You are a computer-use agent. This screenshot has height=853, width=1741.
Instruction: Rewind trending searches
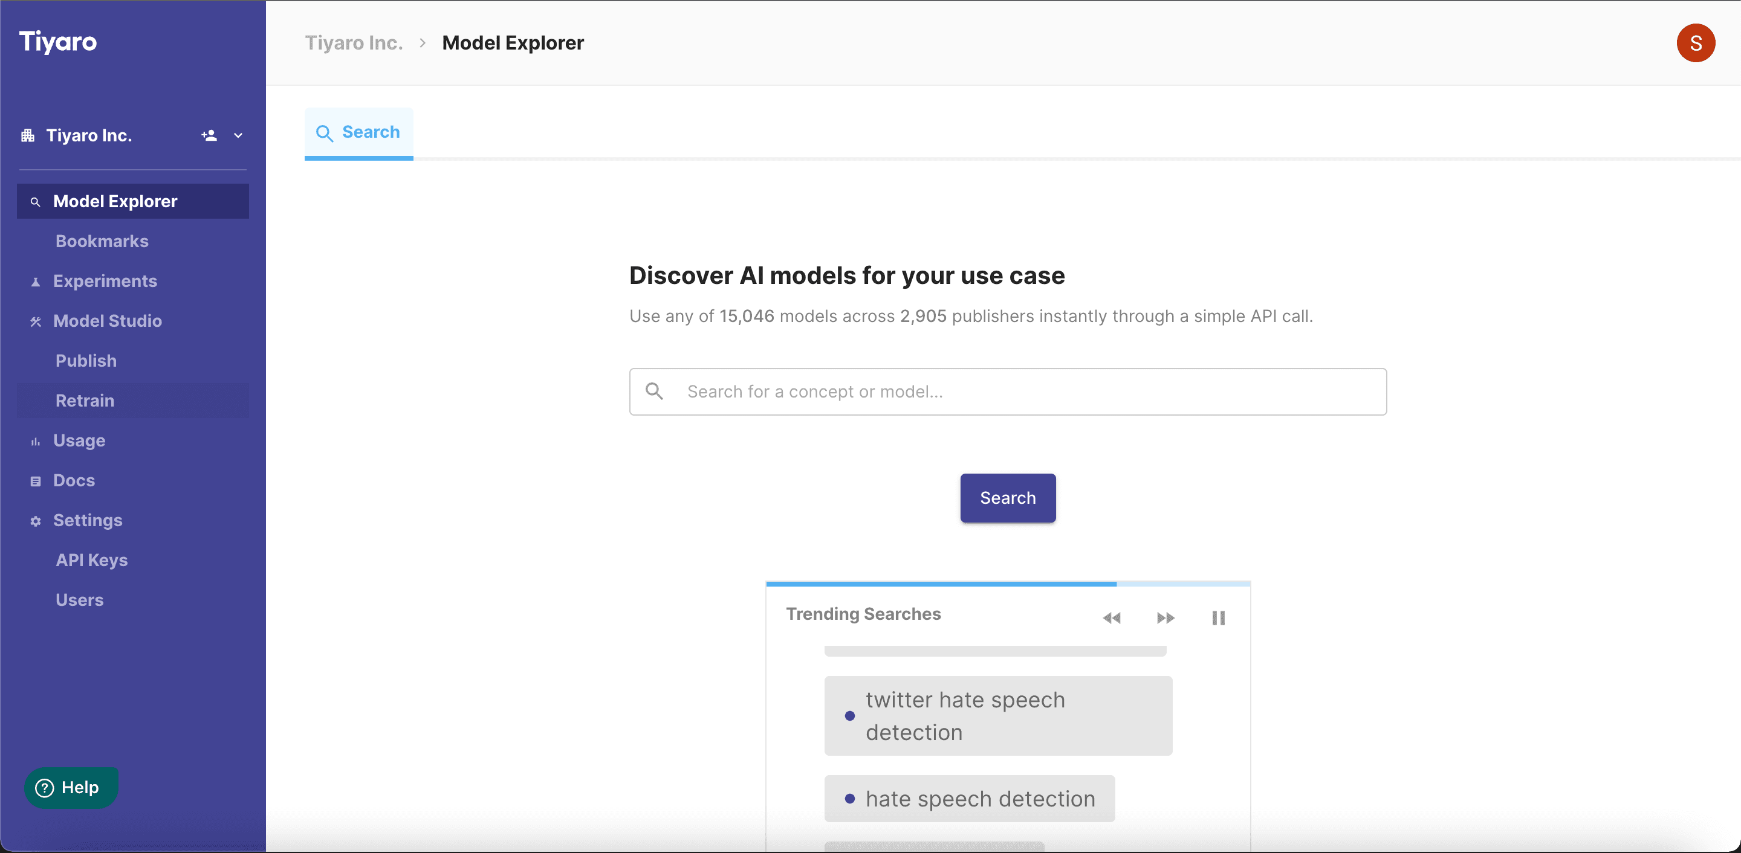(1112, 618)
